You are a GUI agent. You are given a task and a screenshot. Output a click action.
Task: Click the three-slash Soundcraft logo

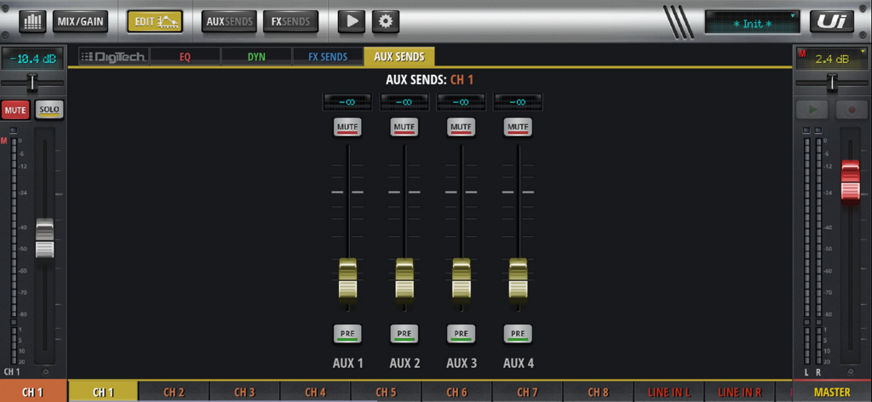pyautogui.click(x=679, y=22)
